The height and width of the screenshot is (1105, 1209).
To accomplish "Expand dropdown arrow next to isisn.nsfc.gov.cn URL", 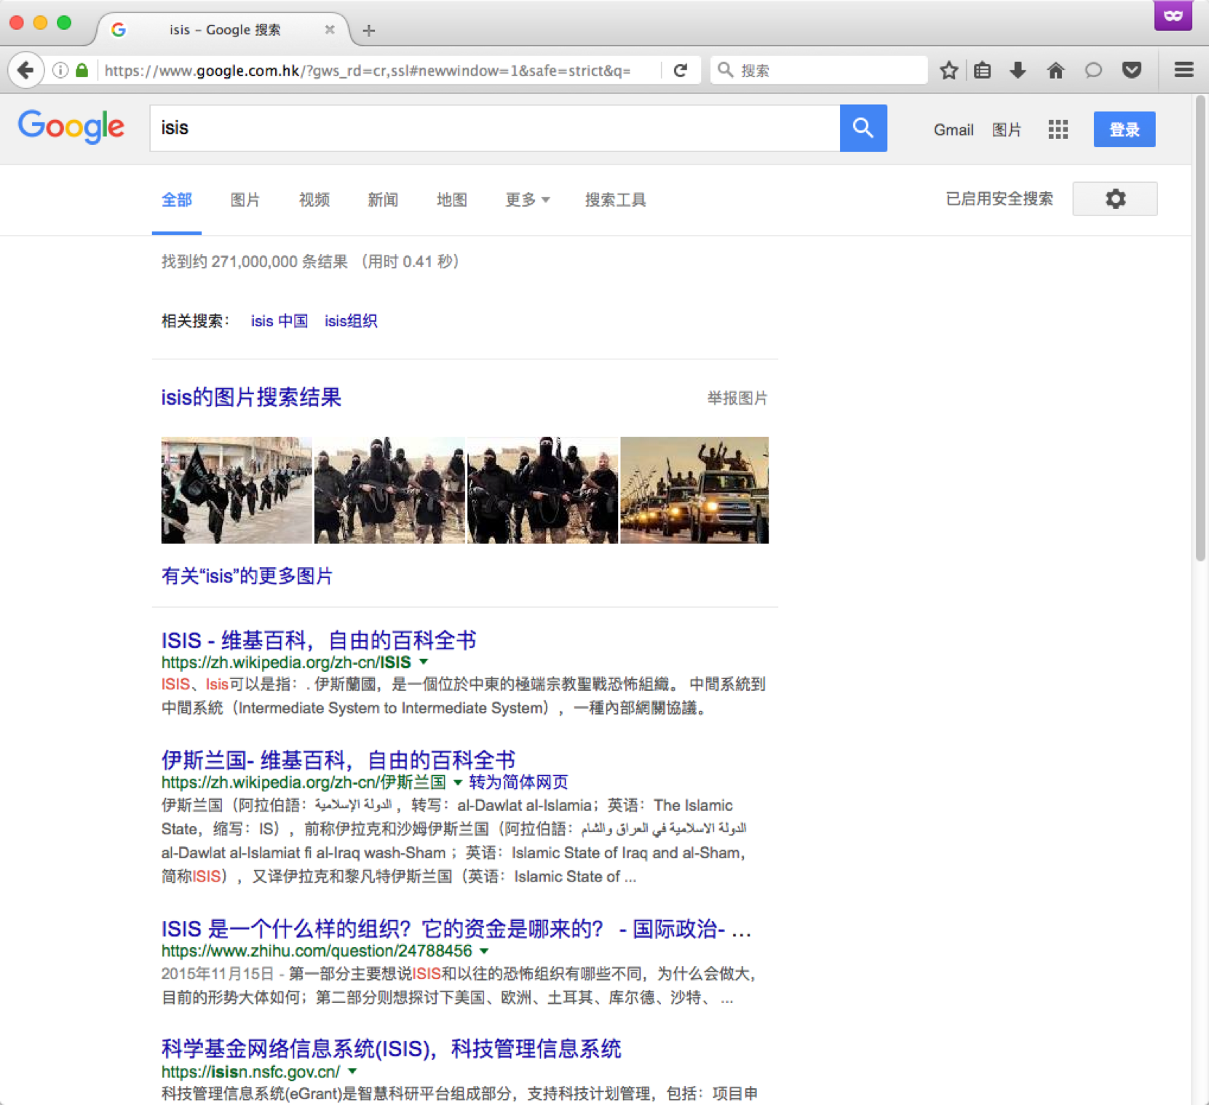I will pyautogui.click(x=352, y=1072).
